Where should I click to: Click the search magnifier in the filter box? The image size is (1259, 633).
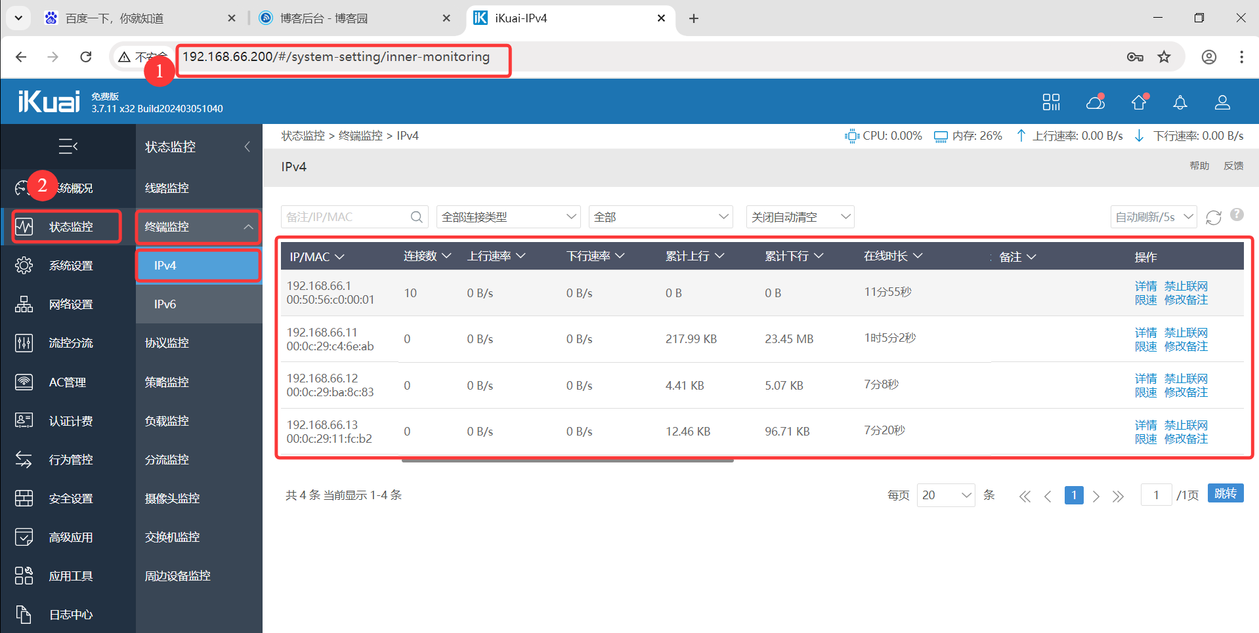pyautogui.click(x=417, y=217)
